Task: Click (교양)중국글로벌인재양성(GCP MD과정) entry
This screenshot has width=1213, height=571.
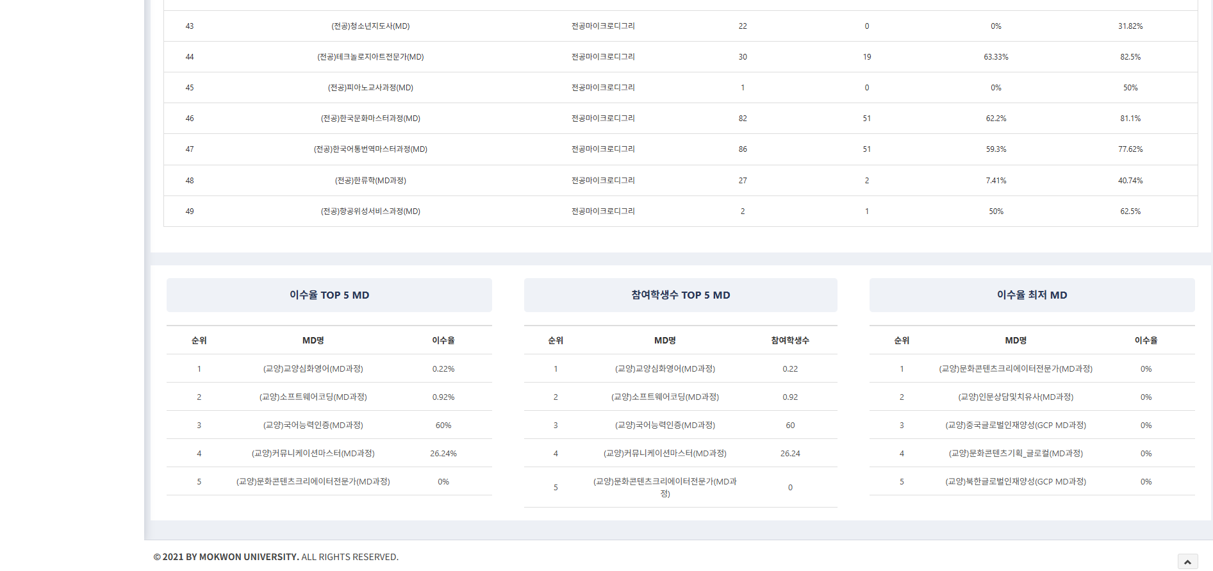Action: tap(1015, 426)
